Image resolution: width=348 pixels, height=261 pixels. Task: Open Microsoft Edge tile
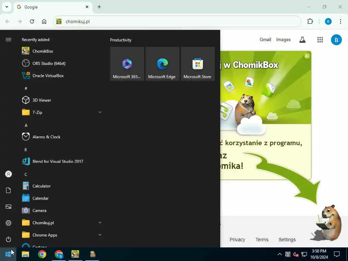click(162, 64)
